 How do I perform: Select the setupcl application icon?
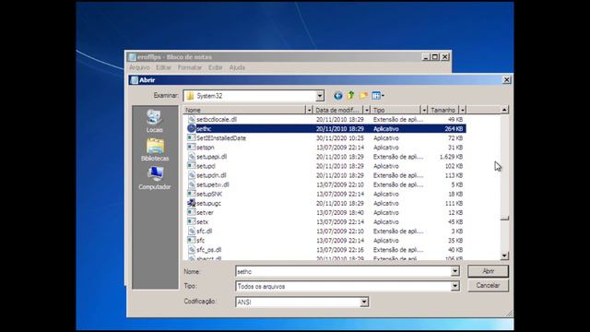click(x=191, y=166)
